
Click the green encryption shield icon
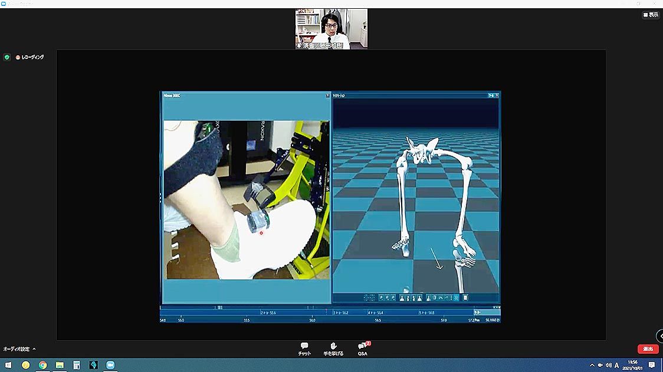tap(7, 57)
